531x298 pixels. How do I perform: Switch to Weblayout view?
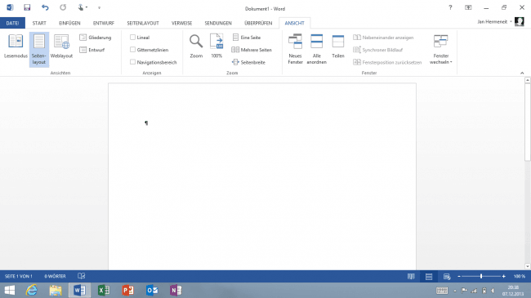[61, 47]
